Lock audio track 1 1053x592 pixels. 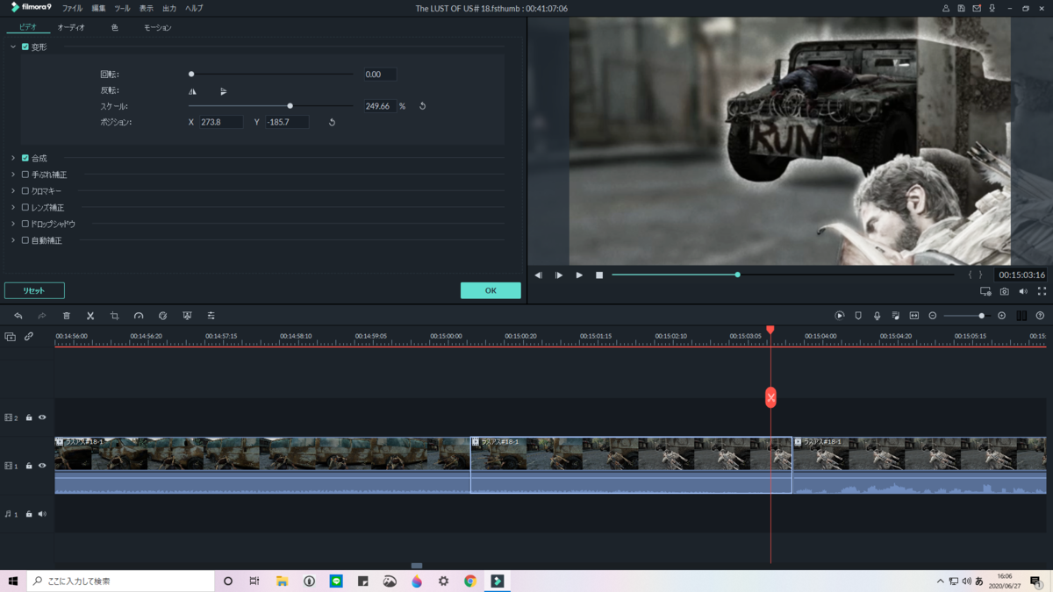pyautogui.click(x=29, y=514)
